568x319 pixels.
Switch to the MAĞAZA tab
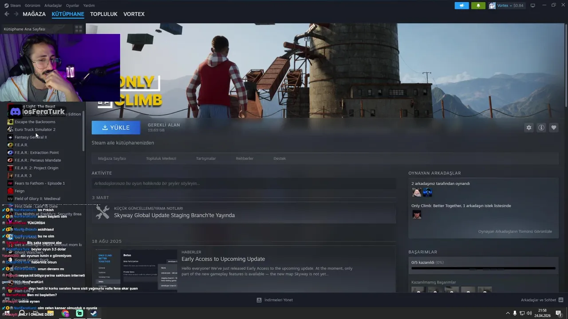point(34,14)
